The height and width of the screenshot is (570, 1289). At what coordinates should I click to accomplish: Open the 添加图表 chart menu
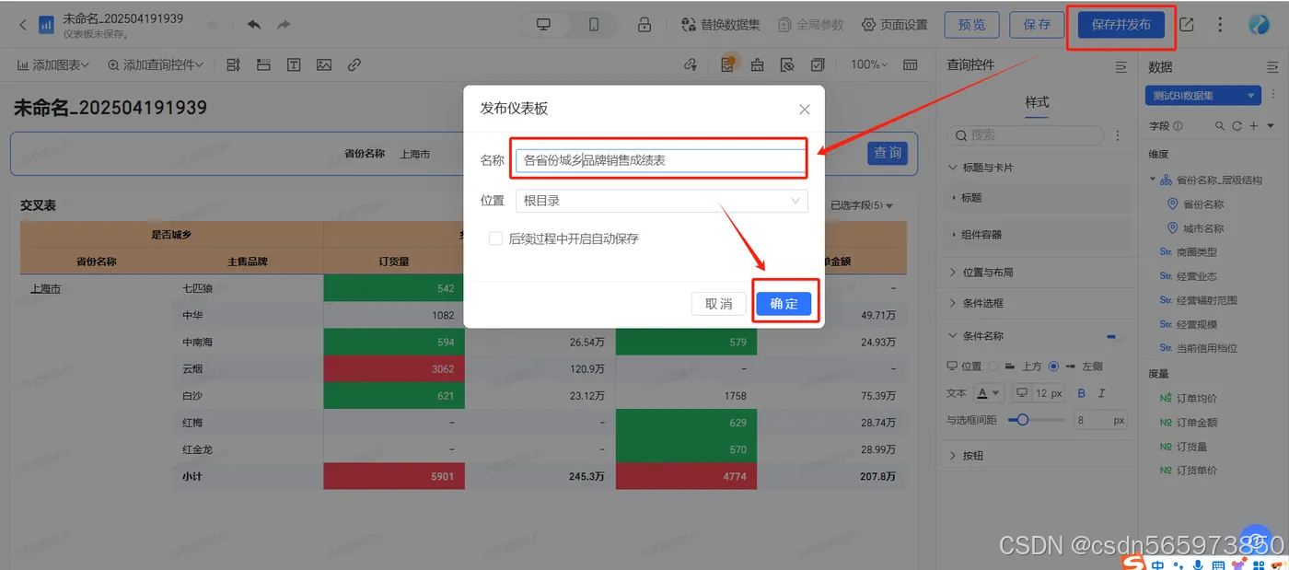click(x=51, y=64)
